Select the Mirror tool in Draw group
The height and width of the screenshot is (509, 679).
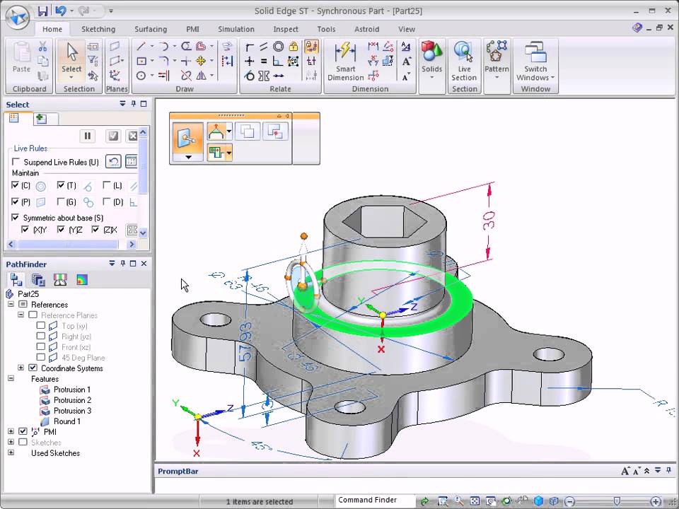[201, 76]
